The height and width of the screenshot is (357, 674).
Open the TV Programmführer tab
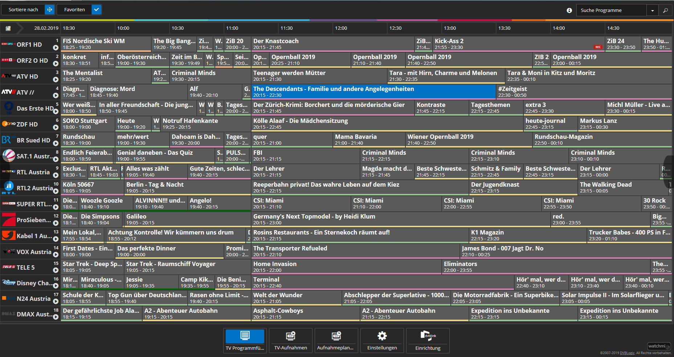click(x=245, y=341)
